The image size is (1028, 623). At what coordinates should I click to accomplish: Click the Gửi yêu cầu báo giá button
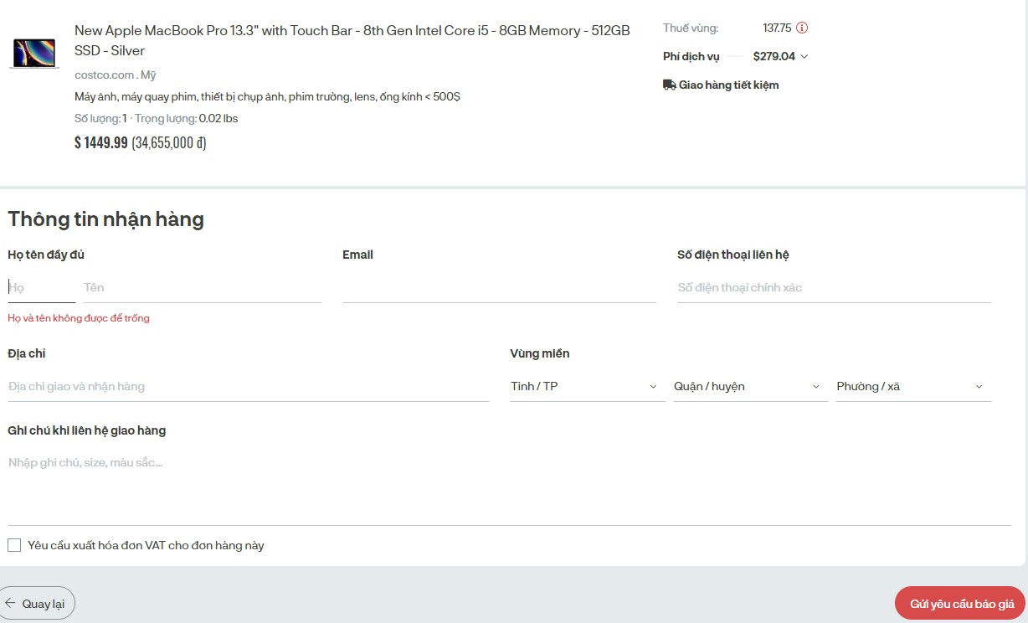961,604
